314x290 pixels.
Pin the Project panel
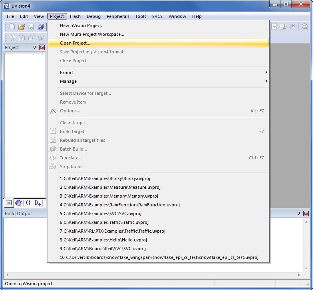[34, 47]
